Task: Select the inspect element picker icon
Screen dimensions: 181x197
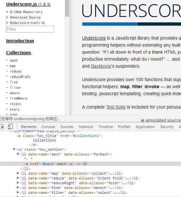Action: (2, 127)
